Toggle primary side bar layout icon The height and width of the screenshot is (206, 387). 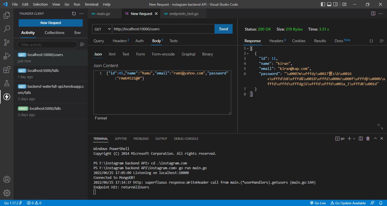tap(323, 4)
